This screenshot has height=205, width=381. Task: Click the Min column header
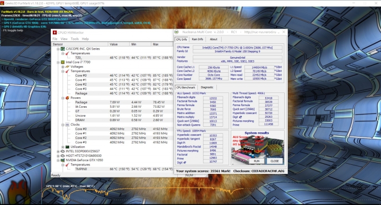(x=140, y=44)
